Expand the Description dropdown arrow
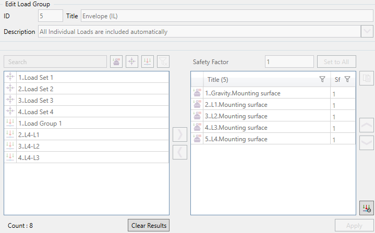Viewport: 375px width, 233px height. tap(367, 32)
